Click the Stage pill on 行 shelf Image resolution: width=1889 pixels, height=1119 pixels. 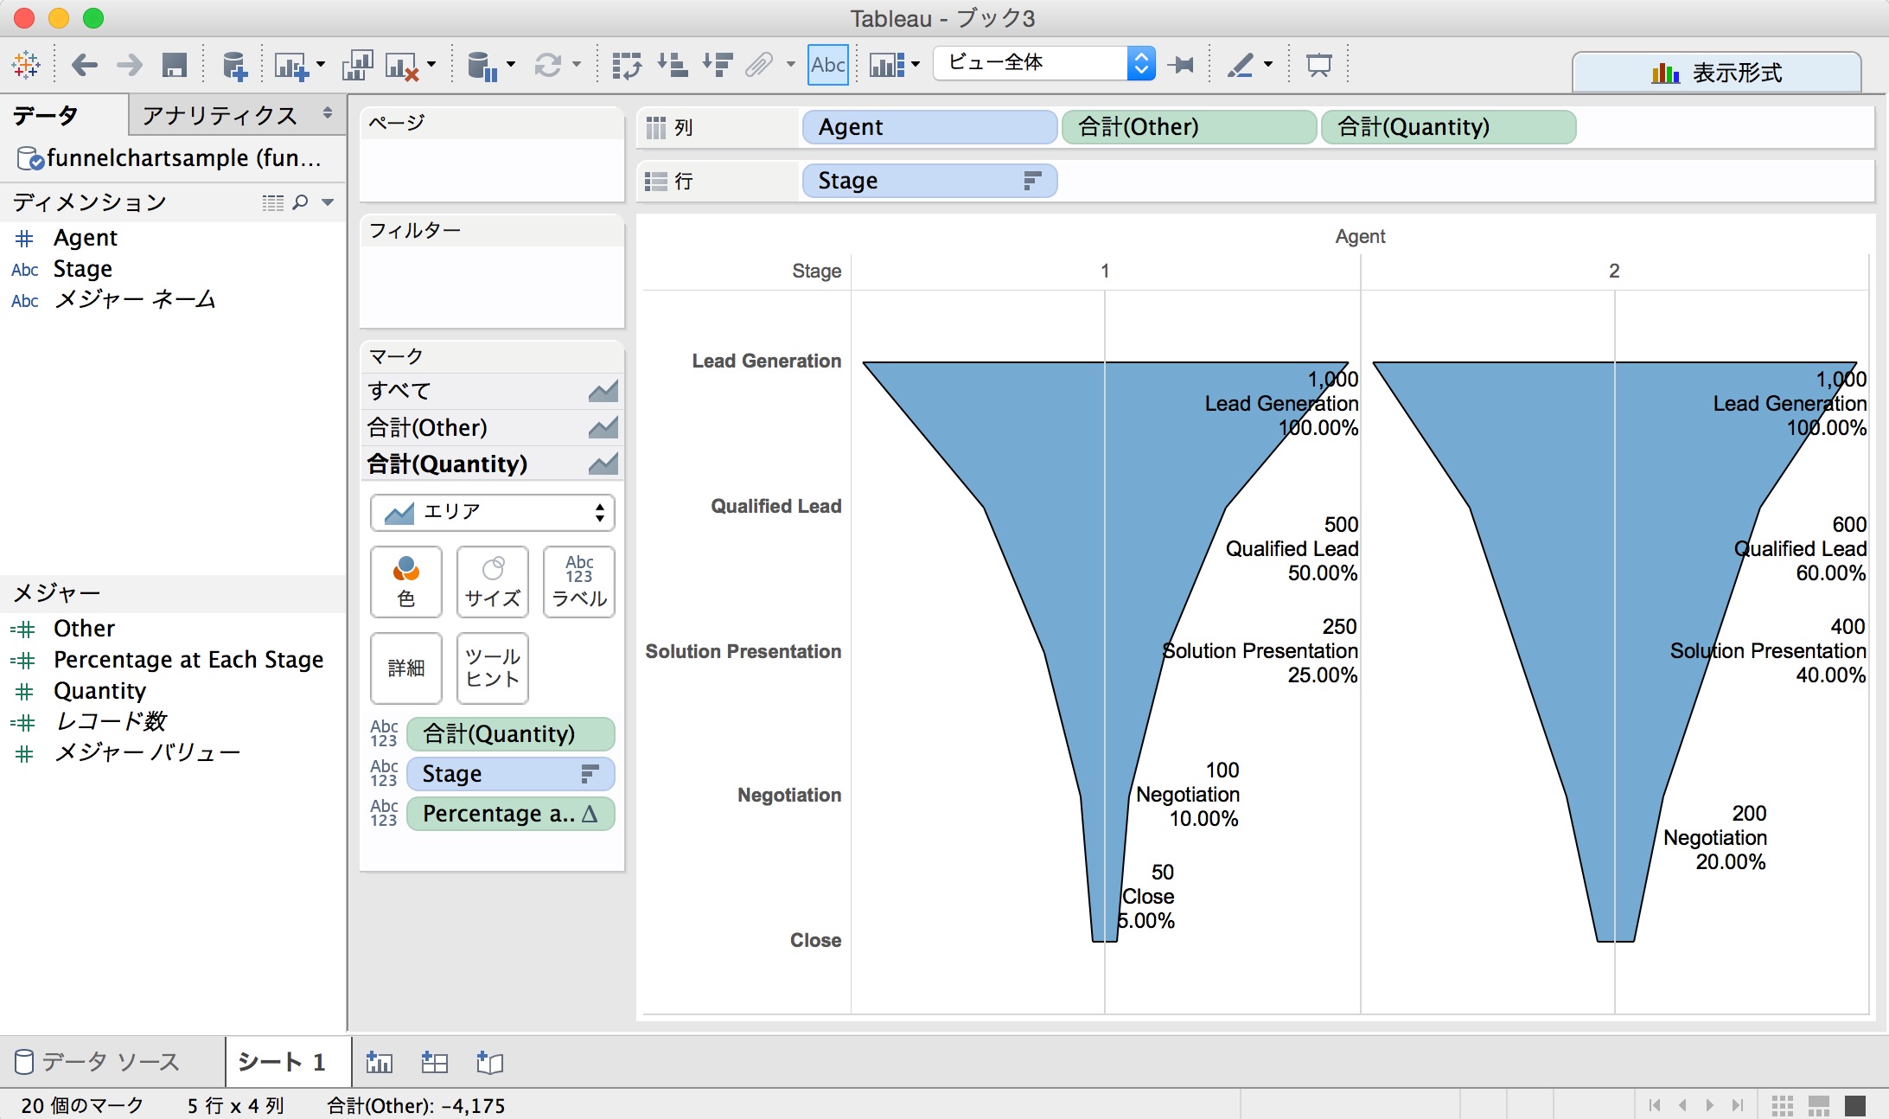[x=929, y=181]
